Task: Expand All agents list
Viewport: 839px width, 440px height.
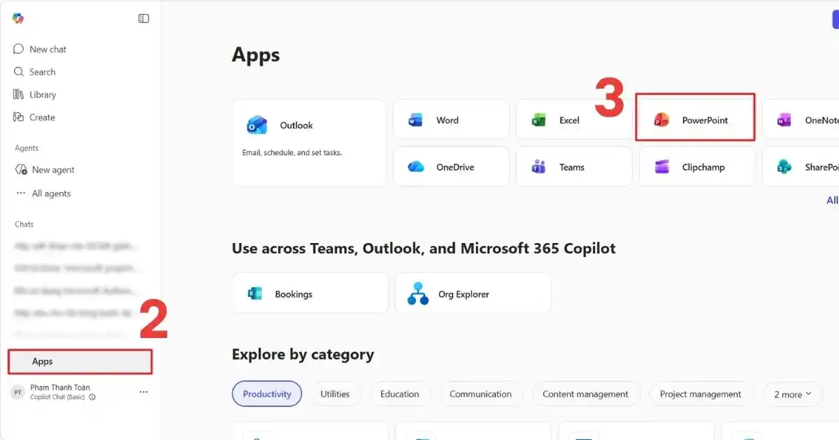Action: tap(43, 193)
